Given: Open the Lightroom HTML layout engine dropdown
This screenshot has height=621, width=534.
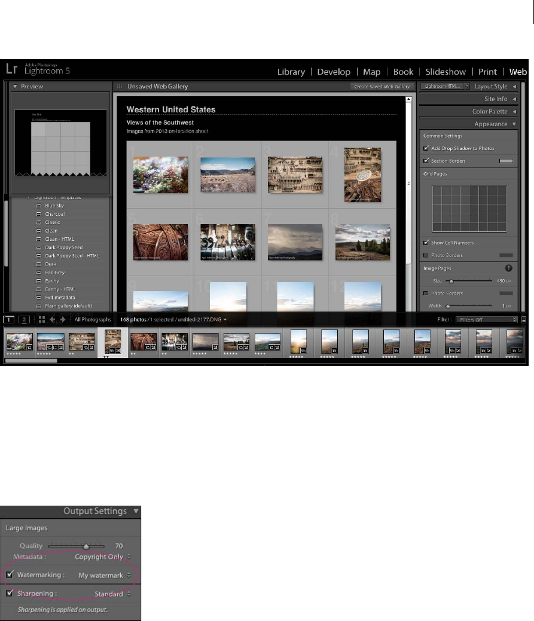Looking at the screenshot, I should coord(445,86).
